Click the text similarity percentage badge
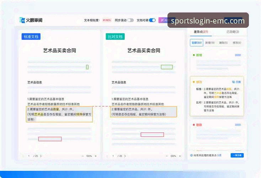 [107, 20]
